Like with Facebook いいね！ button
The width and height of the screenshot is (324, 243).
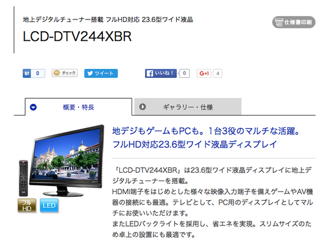tap(161, 73)
